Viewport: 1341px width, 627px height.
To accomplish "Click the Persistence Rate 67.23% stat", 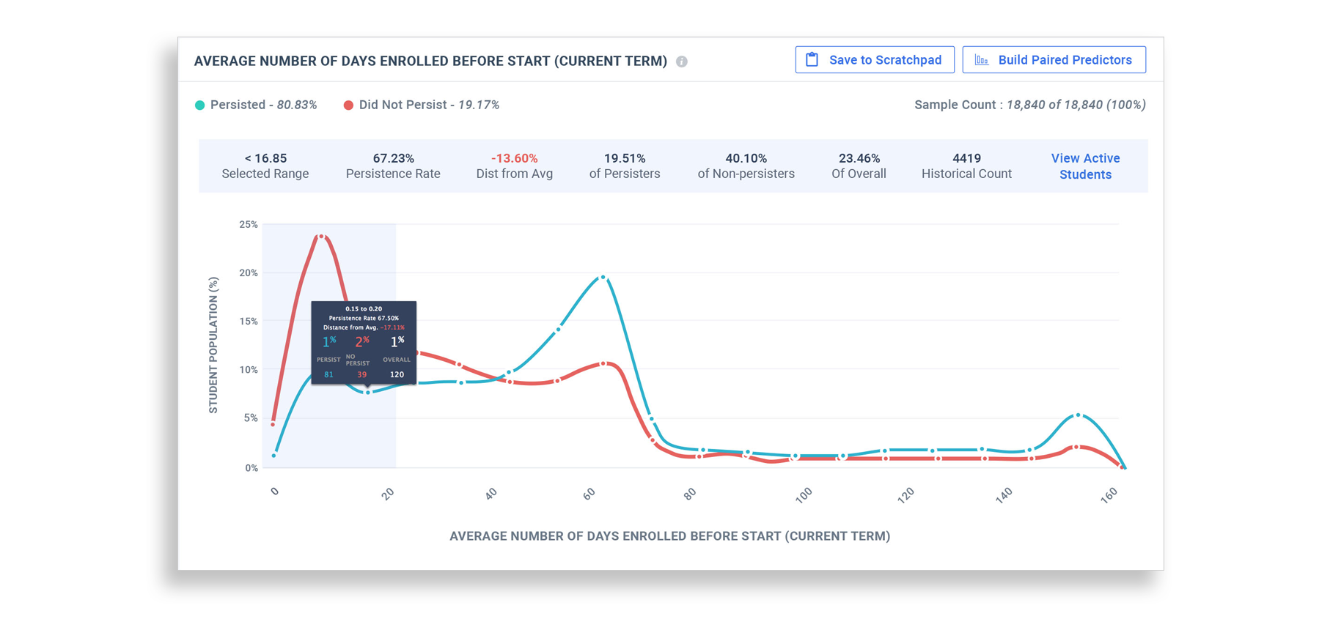I will coord(393,166).
